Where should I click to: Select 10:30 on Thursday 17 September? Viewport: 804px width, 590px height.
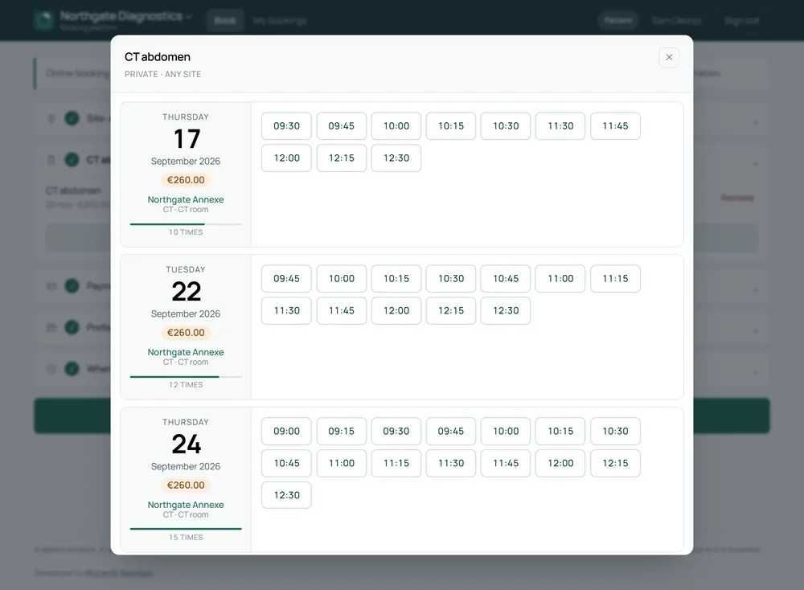pyautogui.click(x=506, y=126)
